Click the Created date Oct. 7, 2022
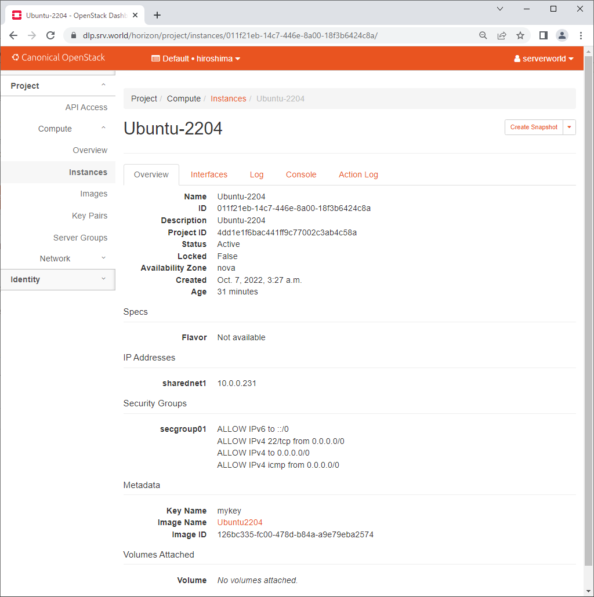The image size is (594, 597). pyautogui.click(x=259, y=280)
